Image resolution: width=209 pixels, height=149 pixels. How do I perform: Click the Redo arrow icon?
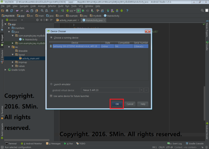coord(21,11)
